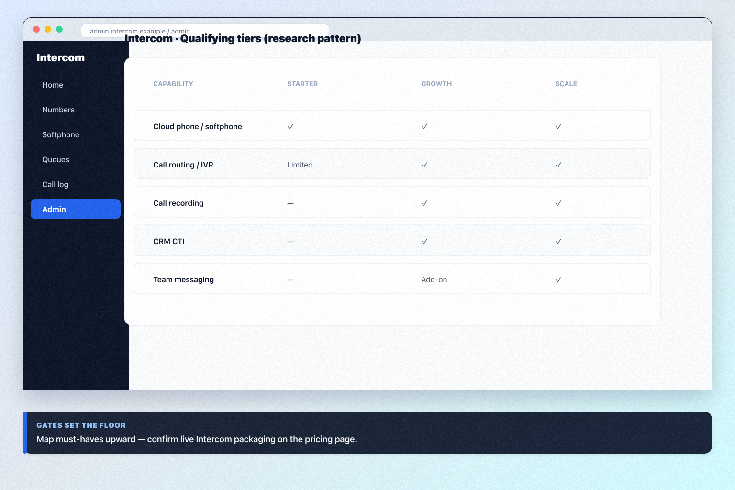This screenshot has height=490, width=735.
Task: Click the red close window button
Action: (x=36, y=29)
